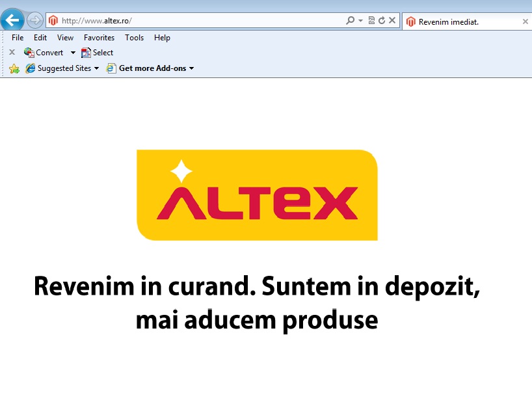
Task: Expand the Suggested Sites dropdown arrow
Action: 96,68
